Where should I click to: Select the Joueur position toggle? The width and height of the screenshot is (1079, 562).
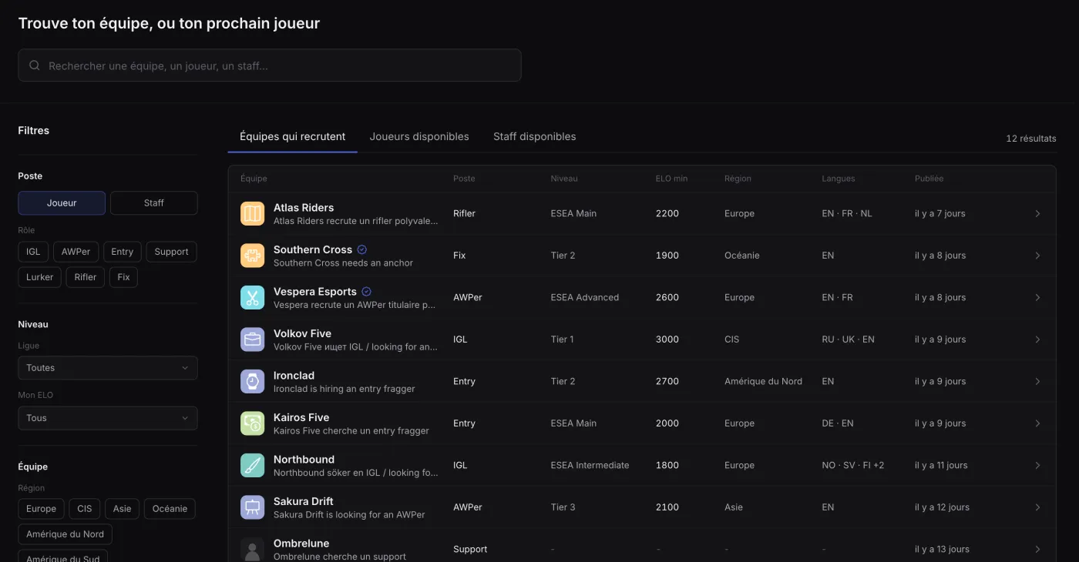pyautogui.click(x=62, y=203)
